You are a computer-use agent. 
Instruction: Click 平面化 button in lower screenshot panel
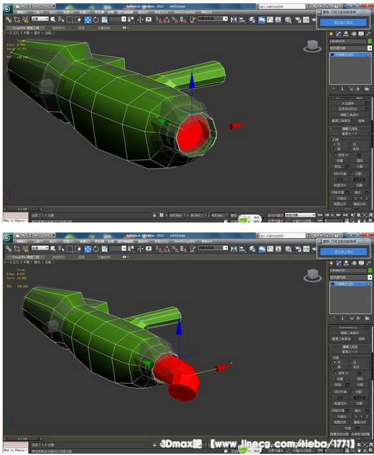tap(342, 417)
